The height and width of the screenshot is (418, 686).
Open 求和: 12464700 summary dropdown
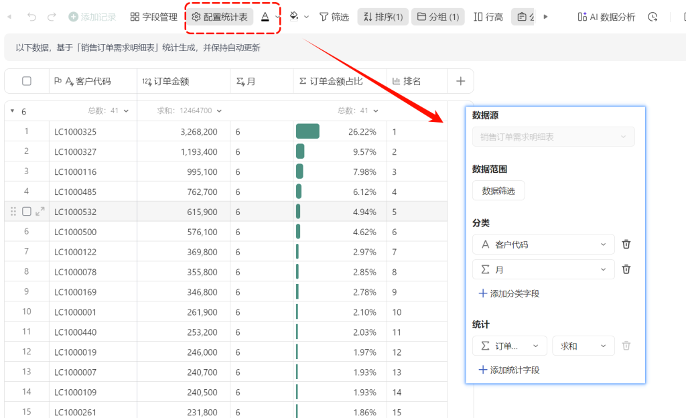pyautogui.click(x=190, y=111)
